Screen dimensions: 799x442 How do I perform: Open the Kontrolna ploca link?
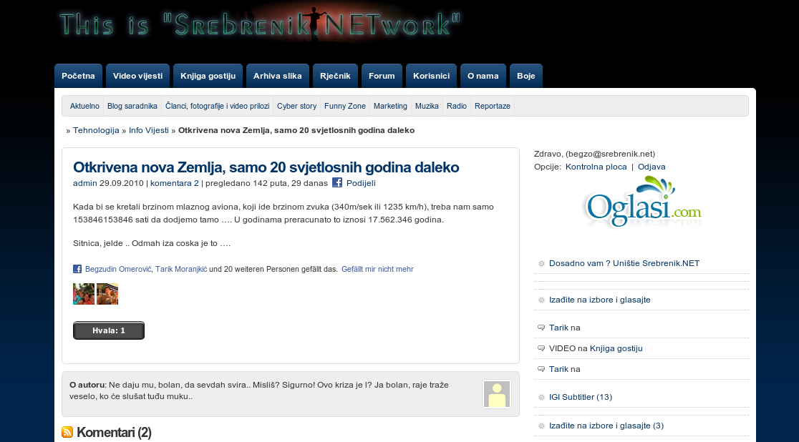point(596,167)
